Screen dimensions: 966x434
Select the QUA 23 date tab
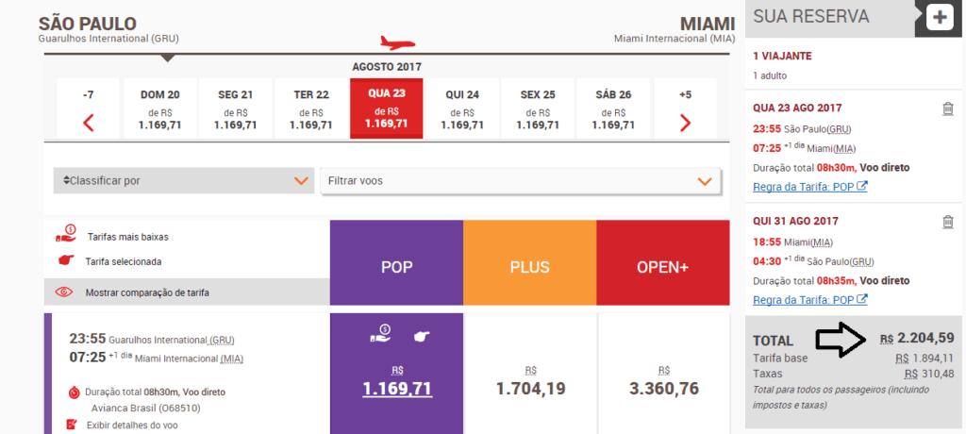pos(386,108)
